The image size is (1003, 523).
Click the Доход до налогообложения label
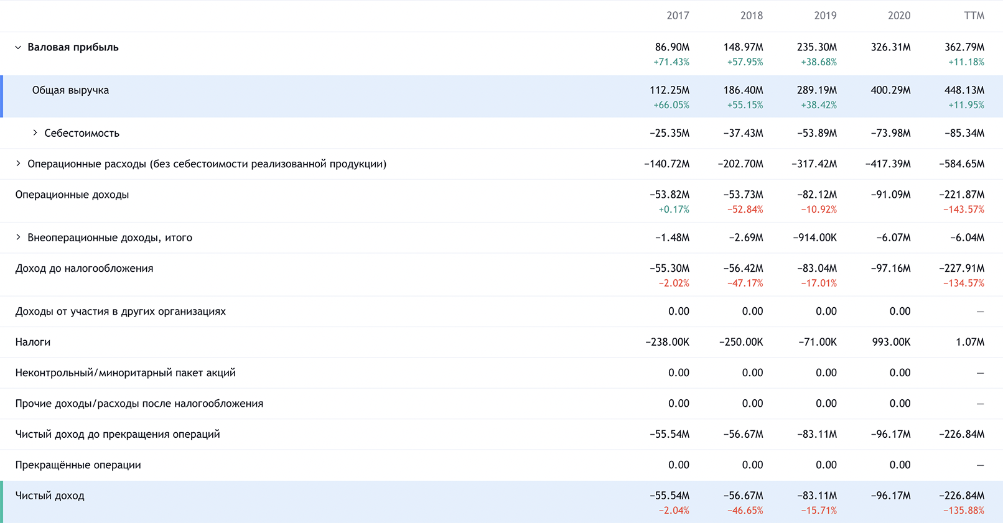tap(84, 269)
